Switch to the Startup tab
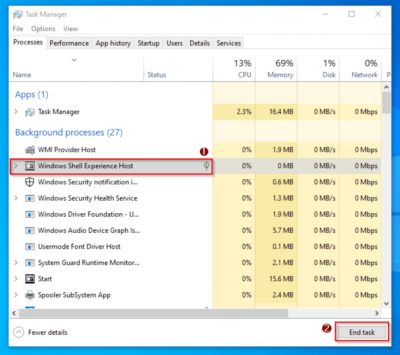Viewport: 400px width, 355px height. 148,43
